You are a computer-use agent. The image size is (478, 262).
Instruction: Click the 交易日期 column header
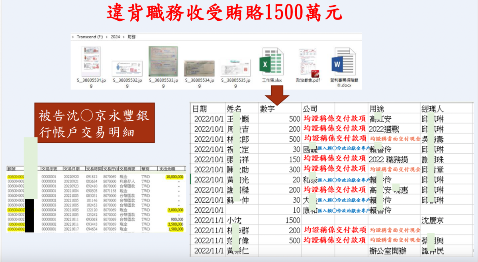(x=72, y=168)
